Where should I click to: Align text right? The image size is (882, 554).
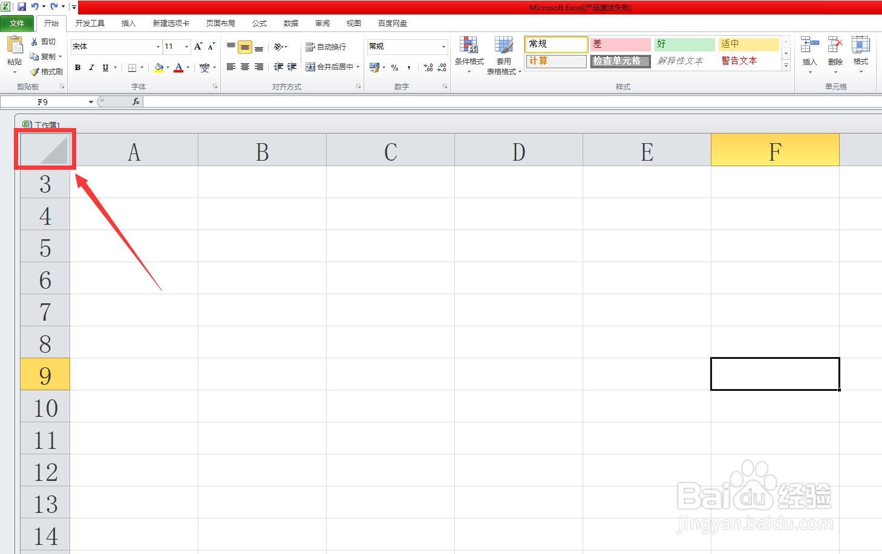259,67
